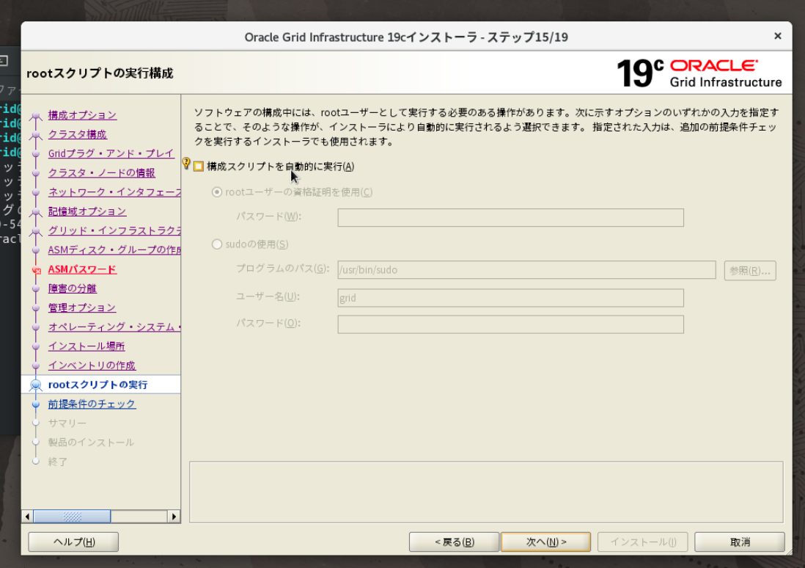Open the クラスタ構成 step link
805x568 pixels.
pyautogui.click(x=78, y=135)
